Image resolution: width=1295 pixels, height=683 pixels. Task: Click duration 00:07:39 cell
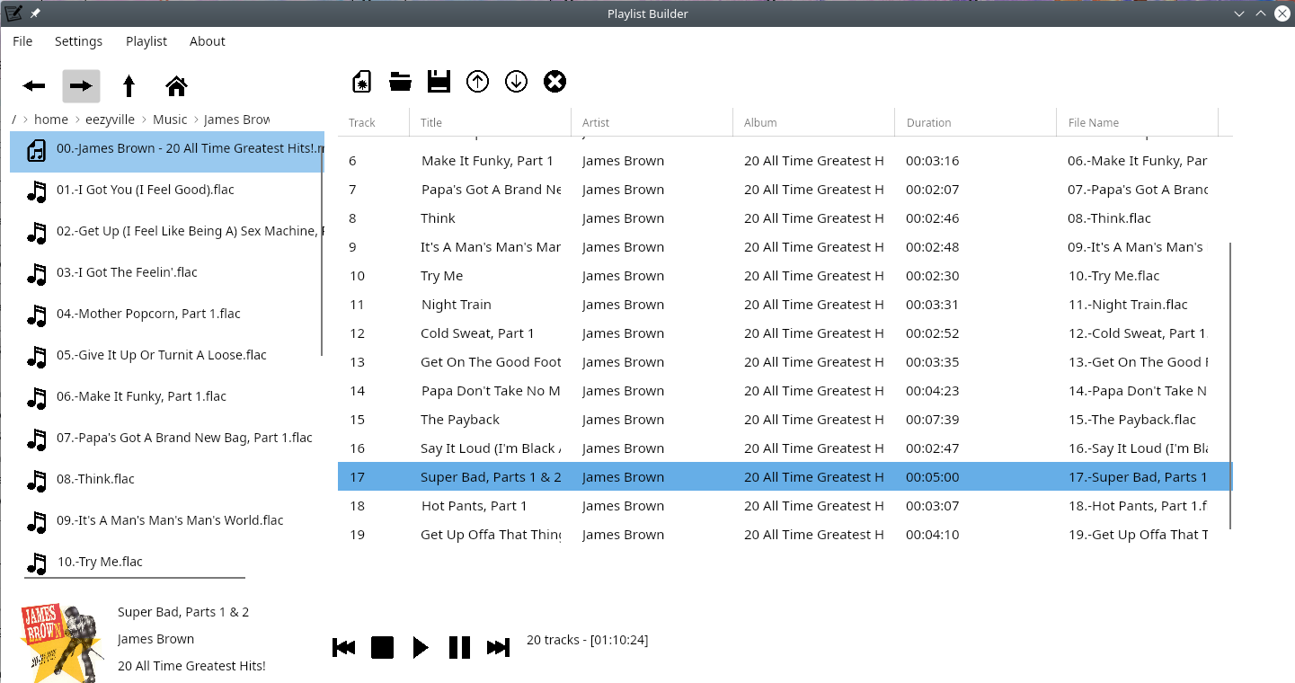[933, 420]
